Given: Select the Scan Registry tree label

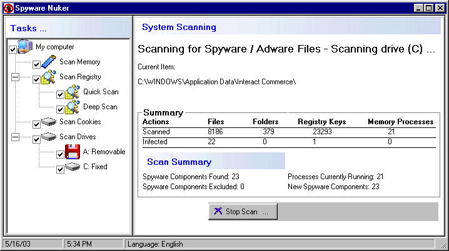Looking at the screenshot, I should [80, 77].
